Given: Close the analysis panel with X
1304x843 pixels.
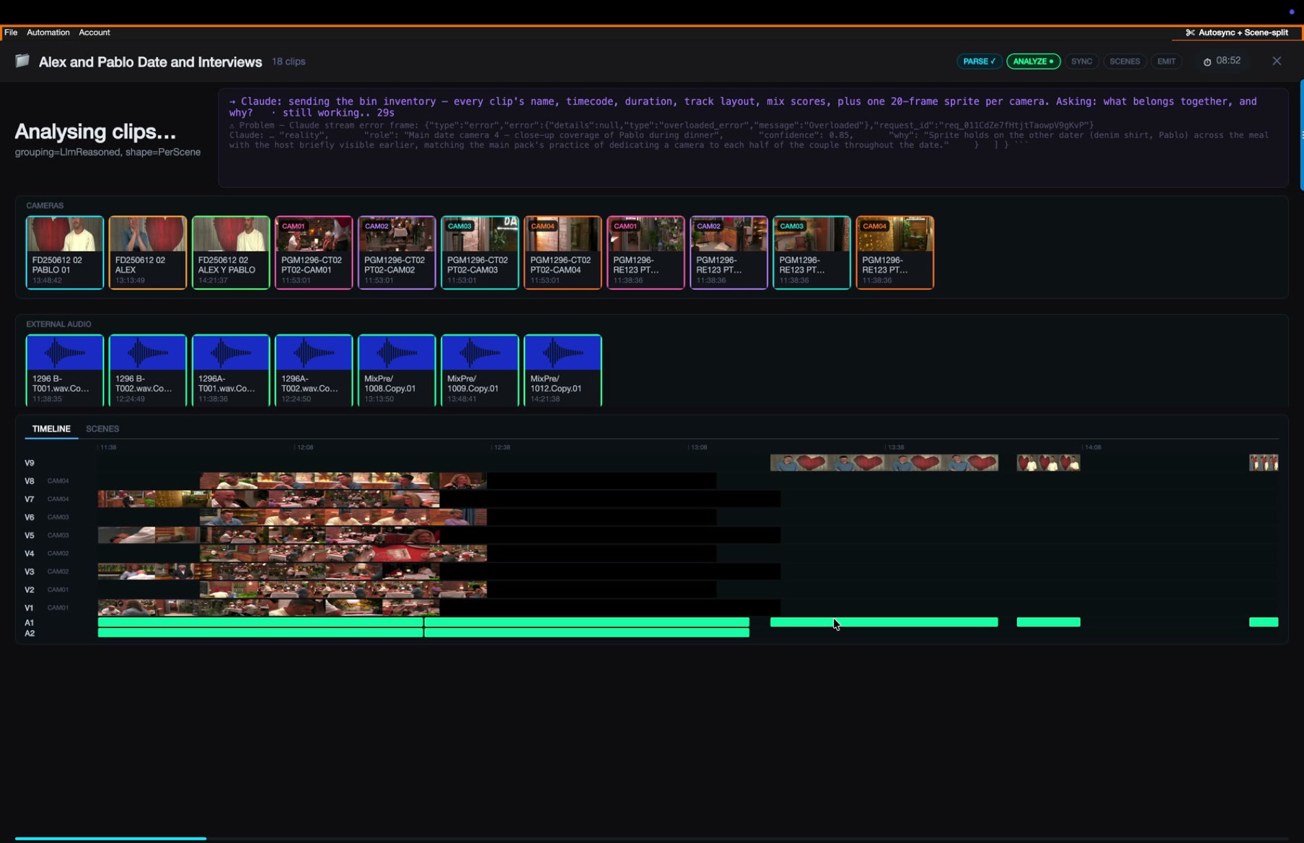Looking at the screenshot, I should tap(1277, 61).
